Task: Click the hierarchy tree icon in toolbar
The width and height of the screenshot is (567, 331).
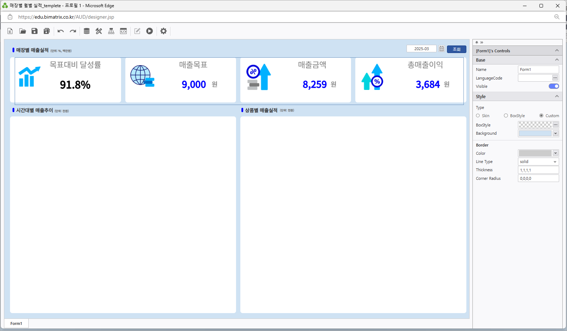Action: (111, 31)
